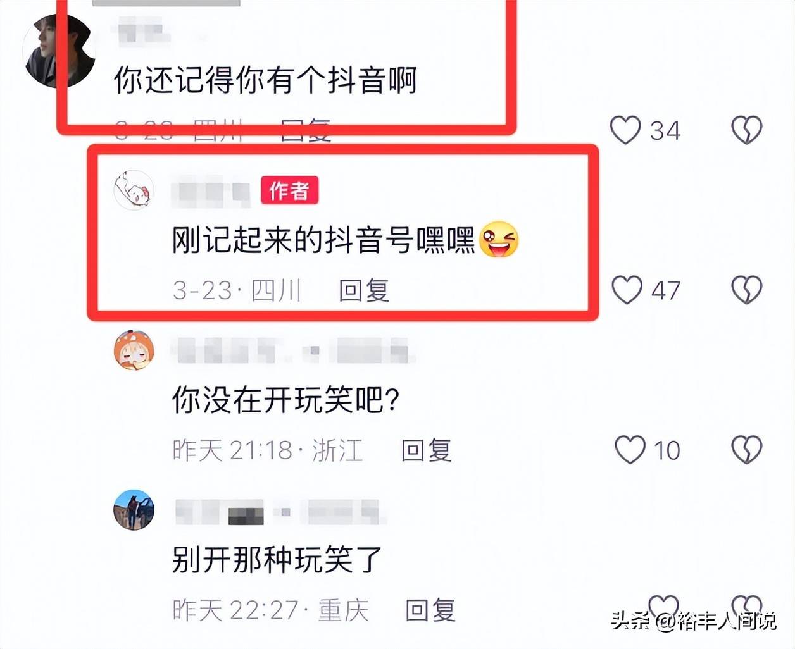Tap broken heart beside 47 likes
Viewport: 795px width, 649px height.
(x=746, y=290)
